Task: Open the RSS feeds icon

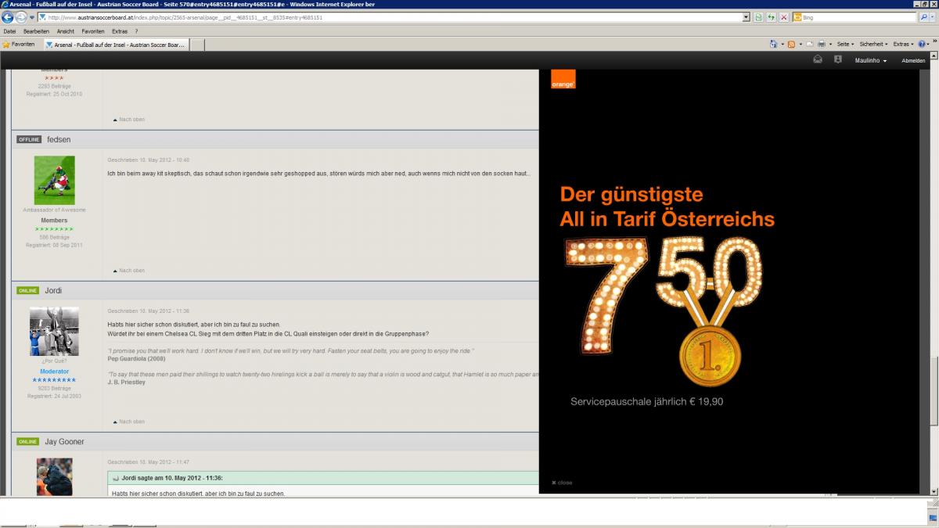Action: coord(791,45)
